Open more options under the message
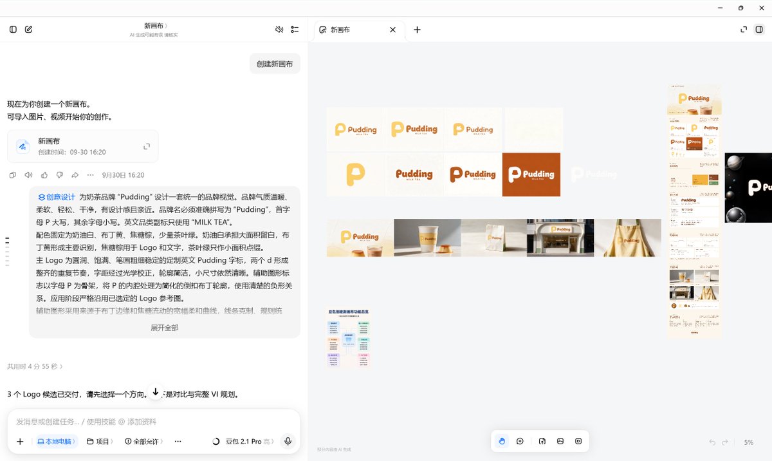The height and width of the screenshot is (461, 772). (91, 175)
